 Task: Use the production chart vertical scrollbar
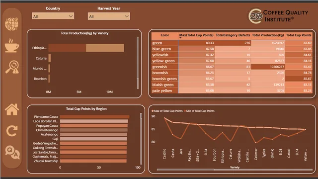(x=138, y=63)
